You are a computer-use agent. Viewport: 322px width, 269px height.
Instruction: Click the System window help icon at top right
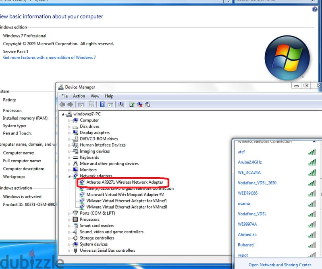click(314, 9)
